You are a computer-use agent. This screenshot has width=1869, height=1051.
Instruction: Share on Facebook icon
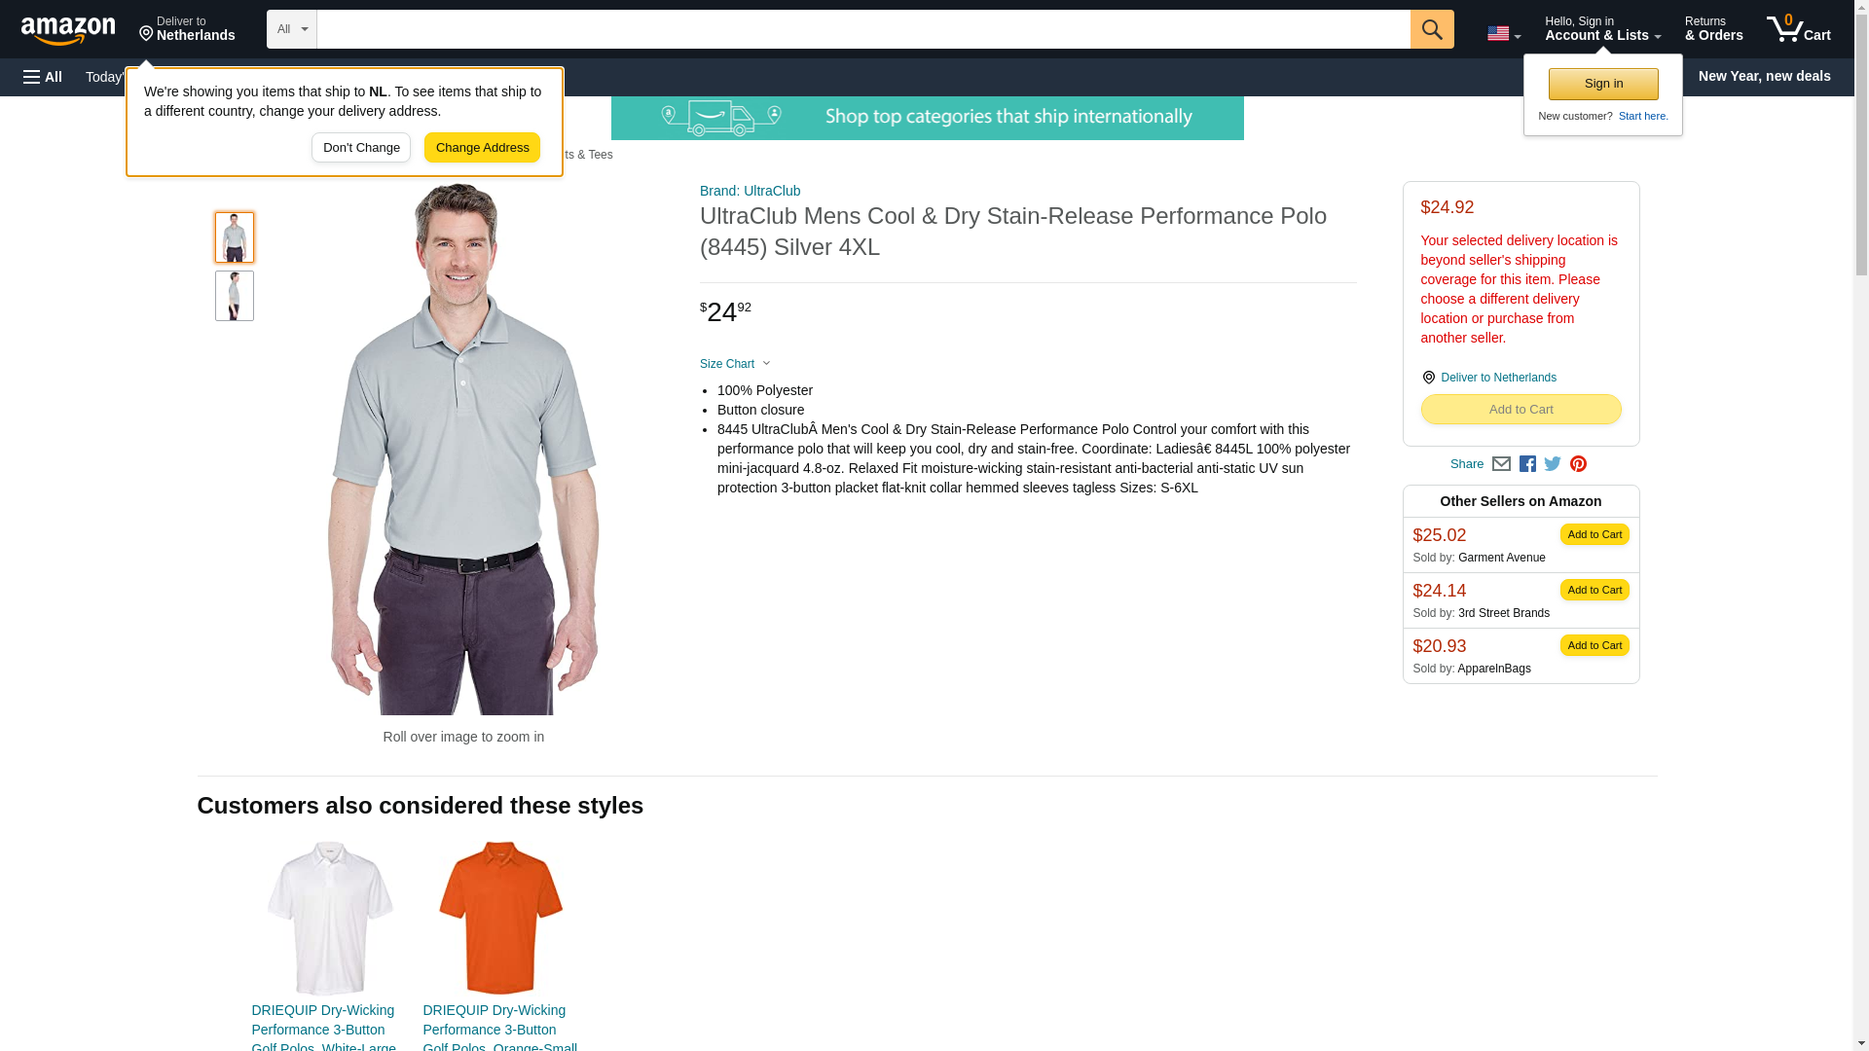(x=1527, y=464)
